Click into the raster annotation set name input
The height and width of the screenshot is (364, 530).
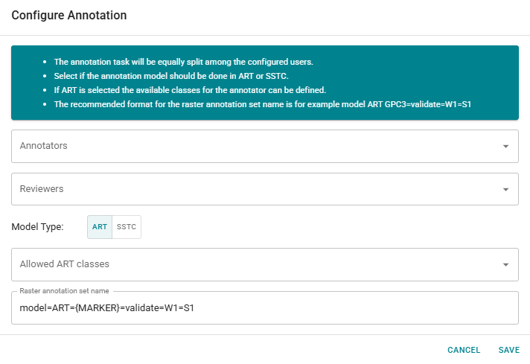point(335,308)
